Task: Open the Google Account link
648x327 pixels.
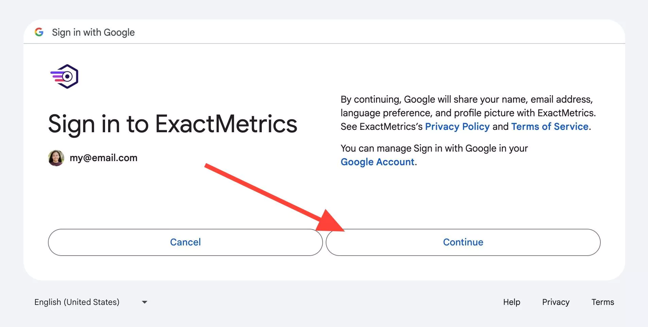Action: click(377, 162)
